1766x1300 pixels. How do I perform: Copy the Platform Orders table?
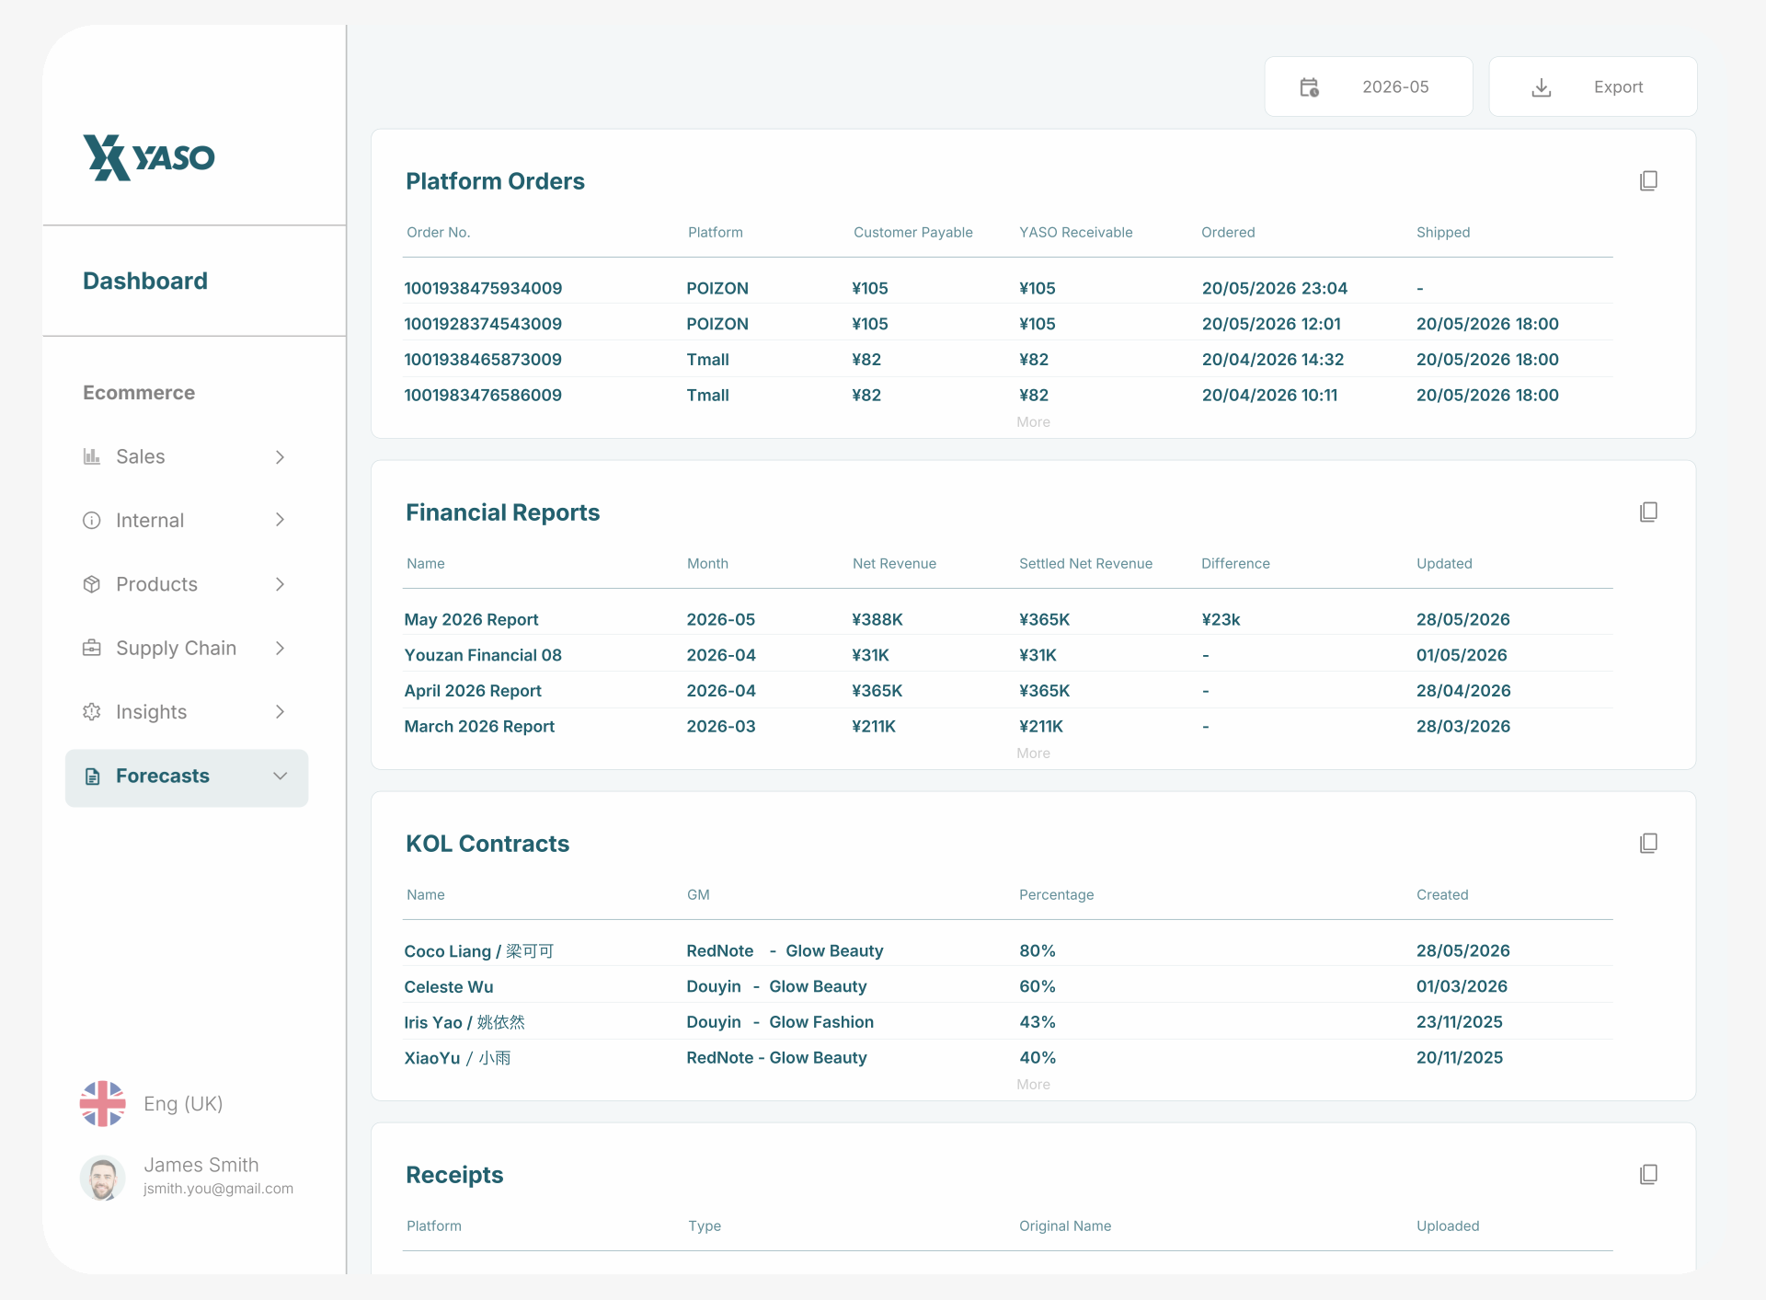point(1648,181)
